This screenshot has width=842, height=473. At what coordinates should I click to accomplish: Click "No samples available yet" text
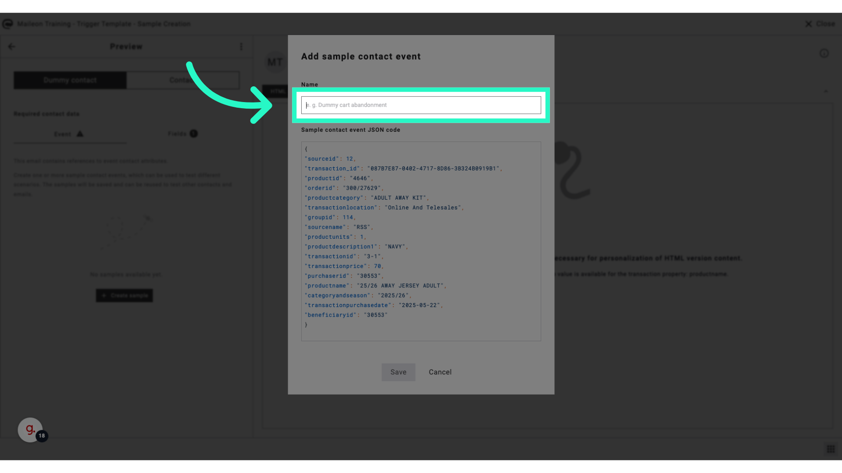coord(126,275)
